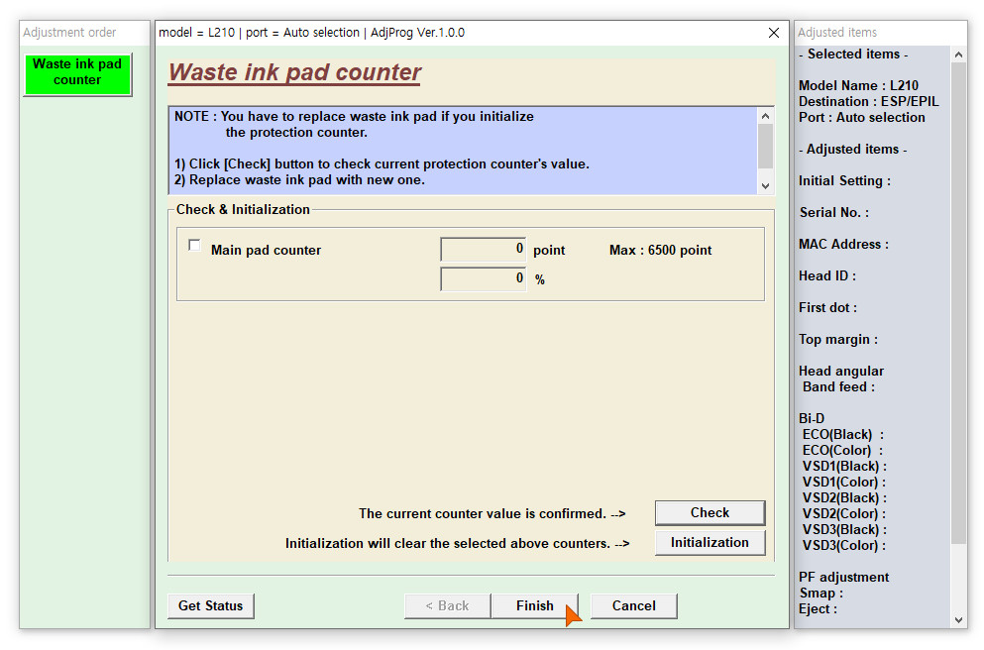Click the 'PF adjustment' entry
984x650 pixels.
click(x=843, y=578)
